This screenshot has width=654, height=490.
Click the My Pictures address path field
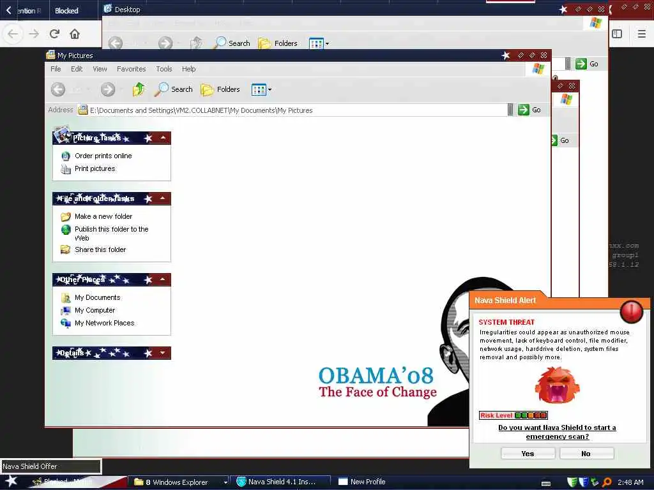click(x=292, y=110)
